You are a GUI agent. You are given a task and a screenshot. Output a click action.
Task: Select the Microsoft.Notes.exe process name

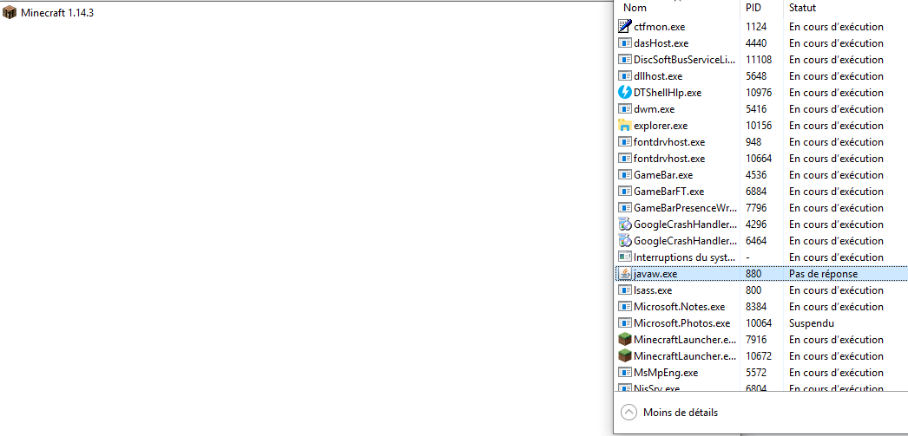click(x=679, y=307)
